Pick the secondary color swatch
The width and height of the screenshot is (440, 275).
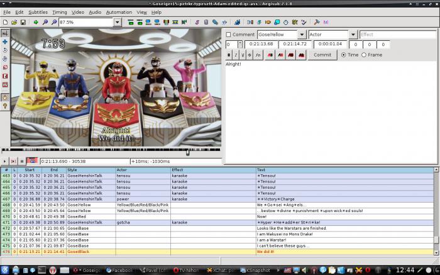click(x=280, y=55)
